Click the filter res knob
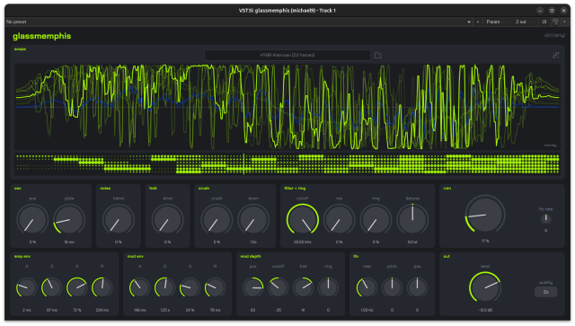Screen dimensions: 575x326 pyautogui.click(x=339, y=220)
